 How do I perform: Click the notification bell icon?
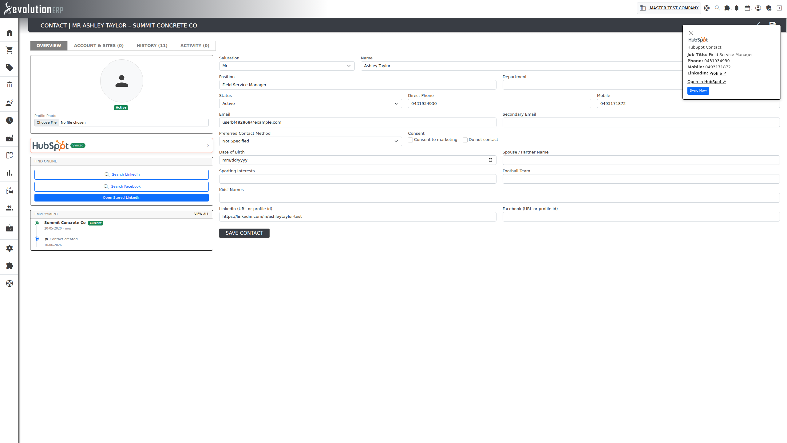click(737, 8)
